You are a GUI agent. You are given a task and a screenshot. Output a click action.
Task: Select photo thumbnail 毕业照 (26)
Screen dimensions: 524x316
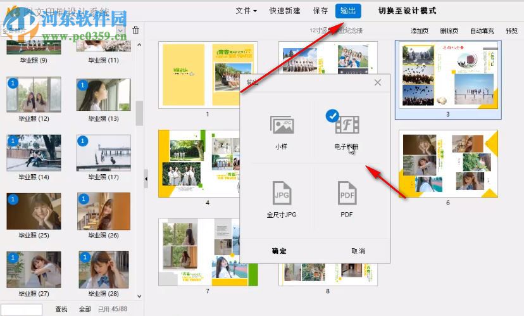[x=104, y=211]
